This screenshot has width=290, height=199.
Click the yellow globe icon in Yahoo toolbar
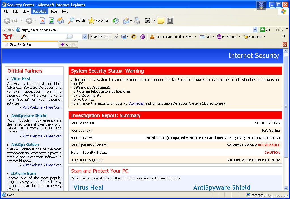(x=133, y=37)
